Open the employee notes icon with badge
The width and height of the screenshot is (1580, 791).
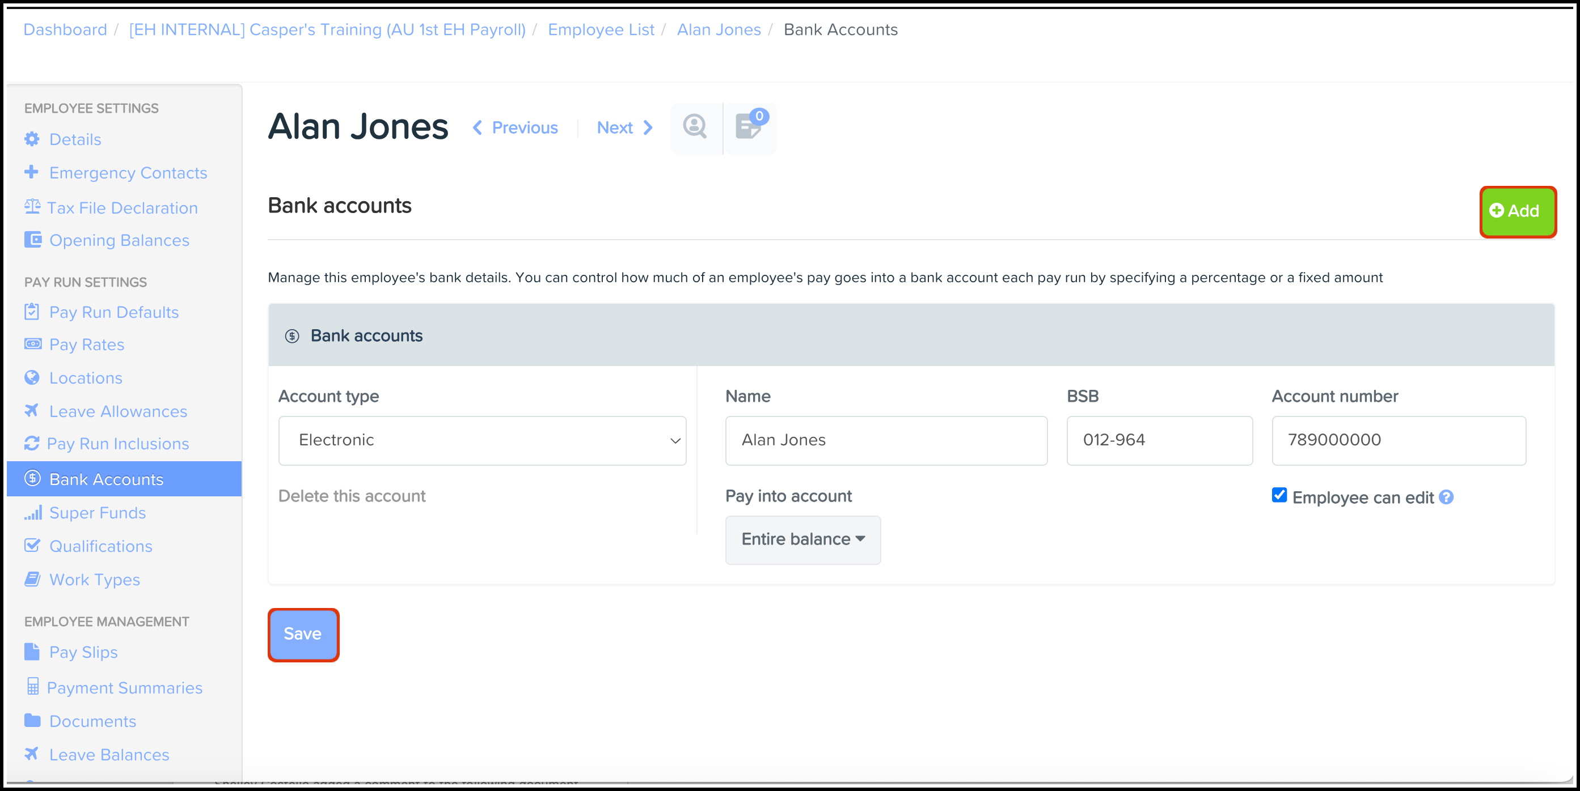749,127
